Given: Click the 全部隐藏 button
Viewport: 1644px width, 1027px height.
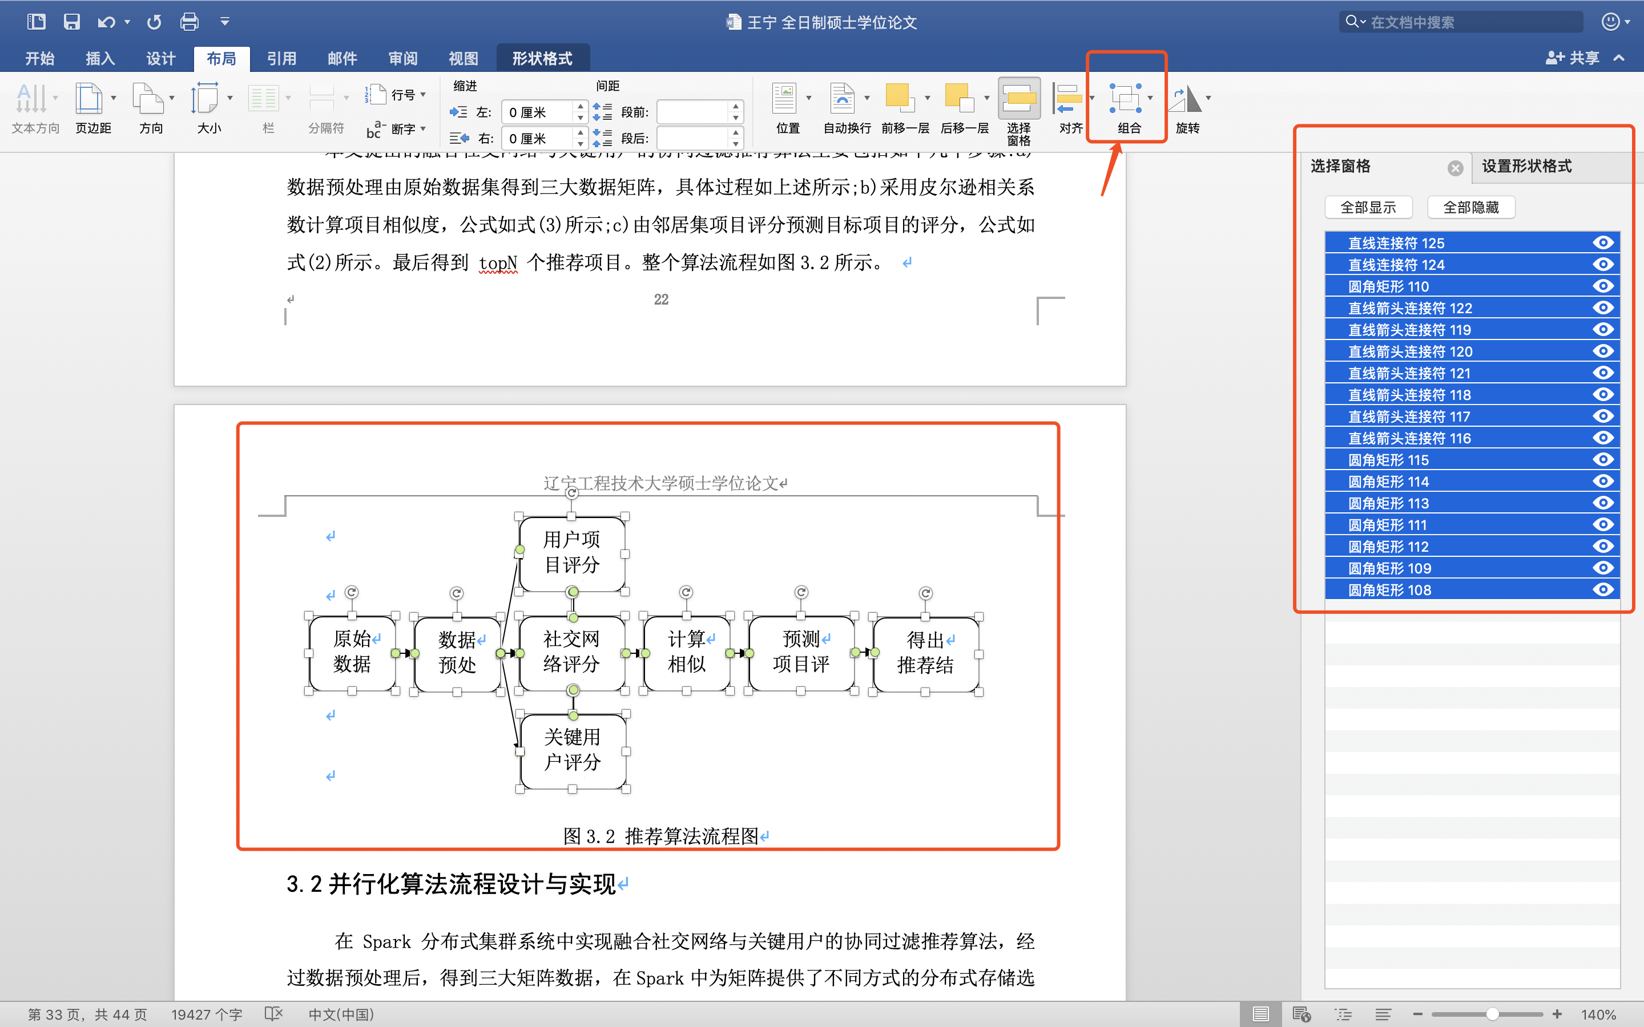Looking at the screenshot, I should click(1471, 207).
